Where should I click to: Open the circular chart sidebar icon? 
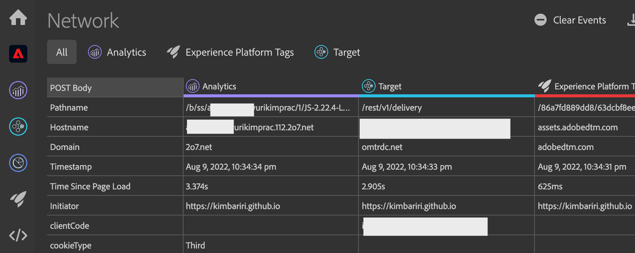(18, 163)
